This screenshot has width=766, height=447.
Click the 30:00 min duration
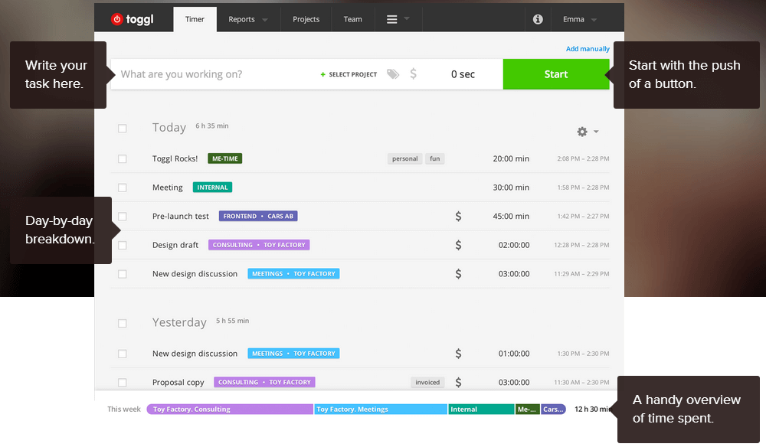click(x=511, y=188)
